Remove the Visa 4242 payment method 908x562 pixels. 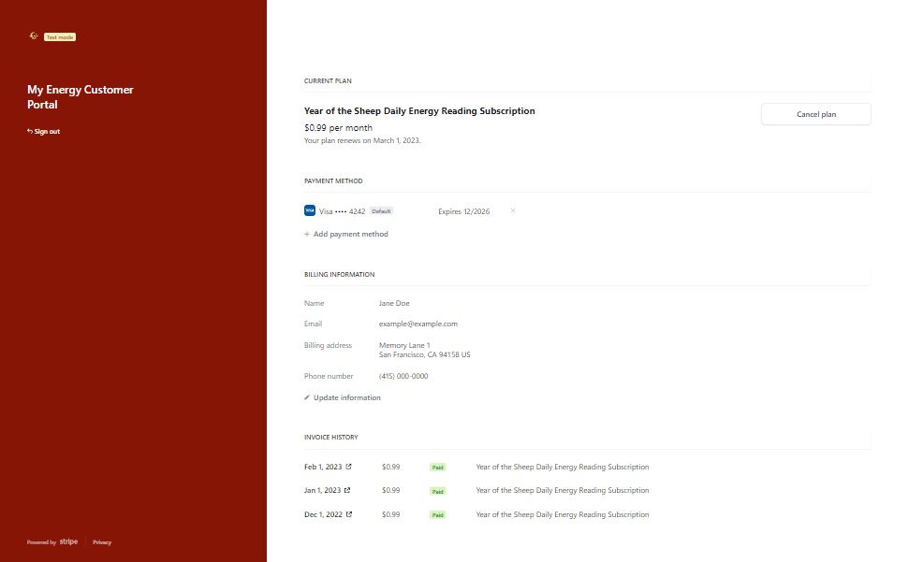513,210
